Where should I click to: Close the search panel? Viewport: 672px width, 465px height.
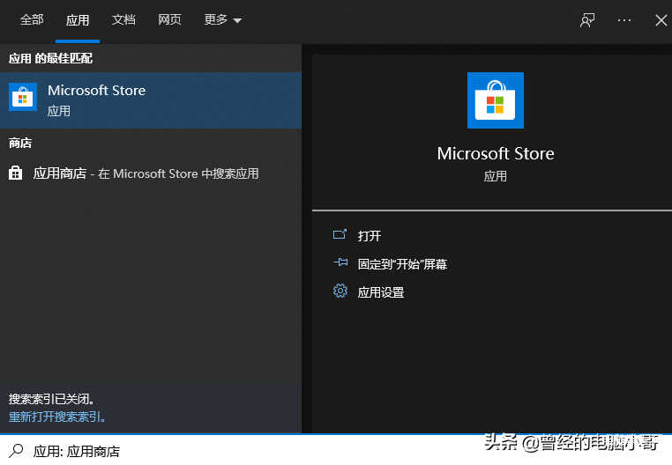click(x=661, y=20)
